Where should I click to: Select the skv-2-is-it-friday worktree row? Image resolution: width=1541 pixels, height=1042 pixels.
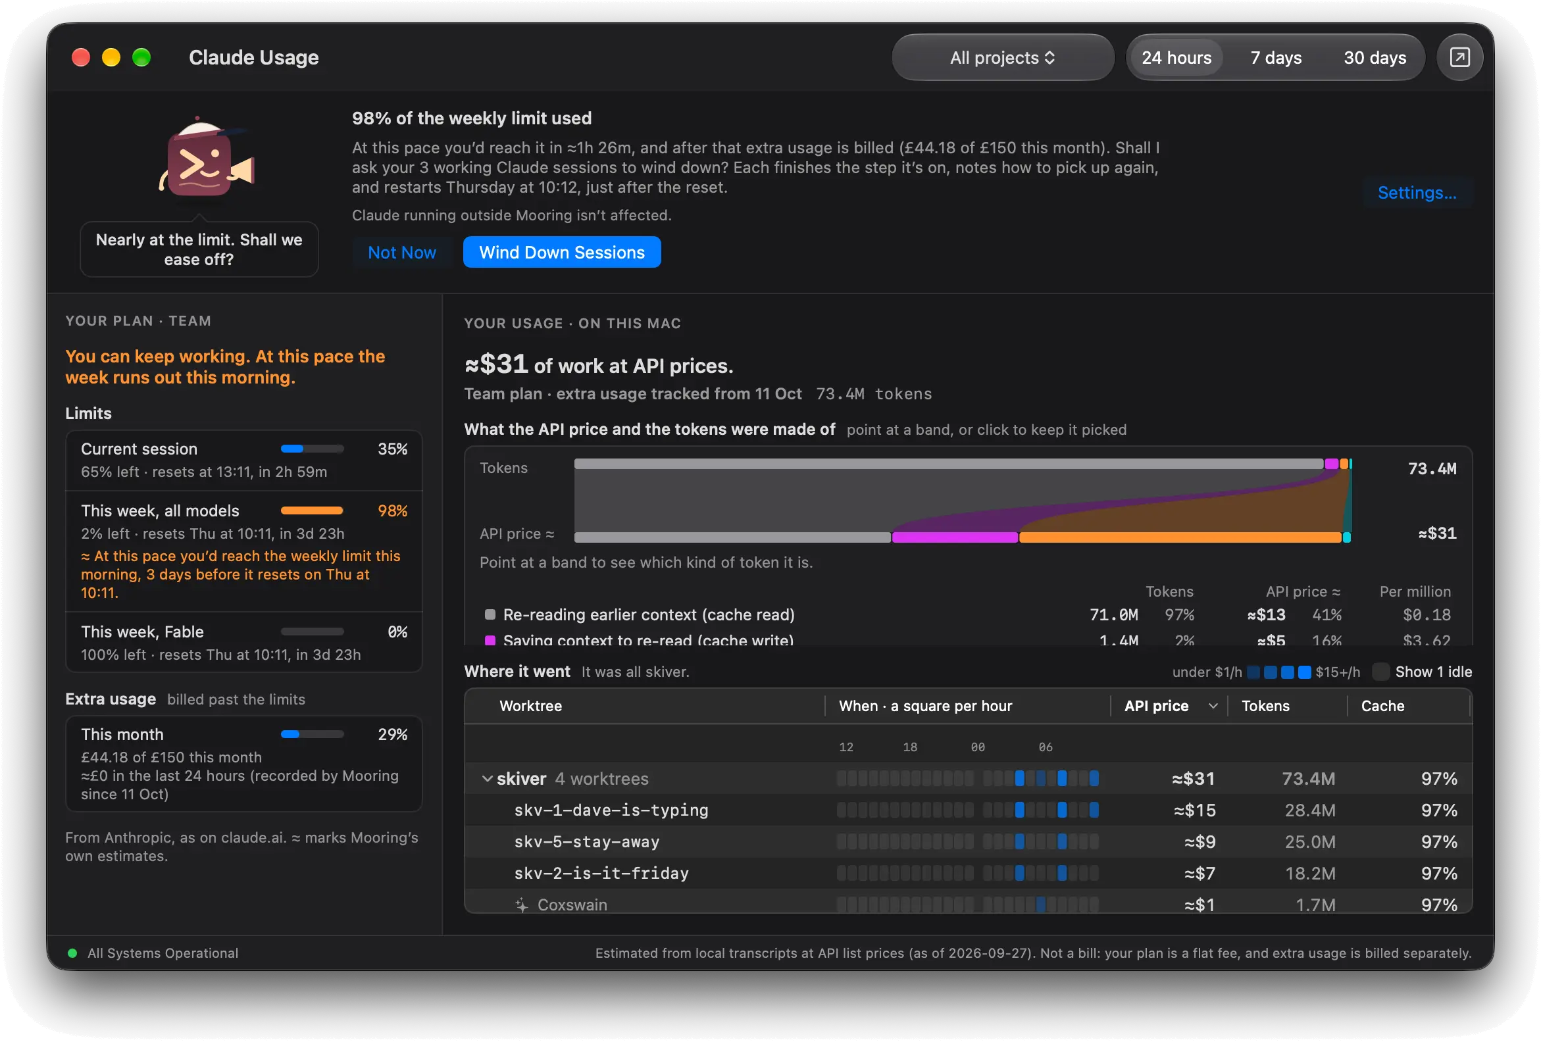968,873
